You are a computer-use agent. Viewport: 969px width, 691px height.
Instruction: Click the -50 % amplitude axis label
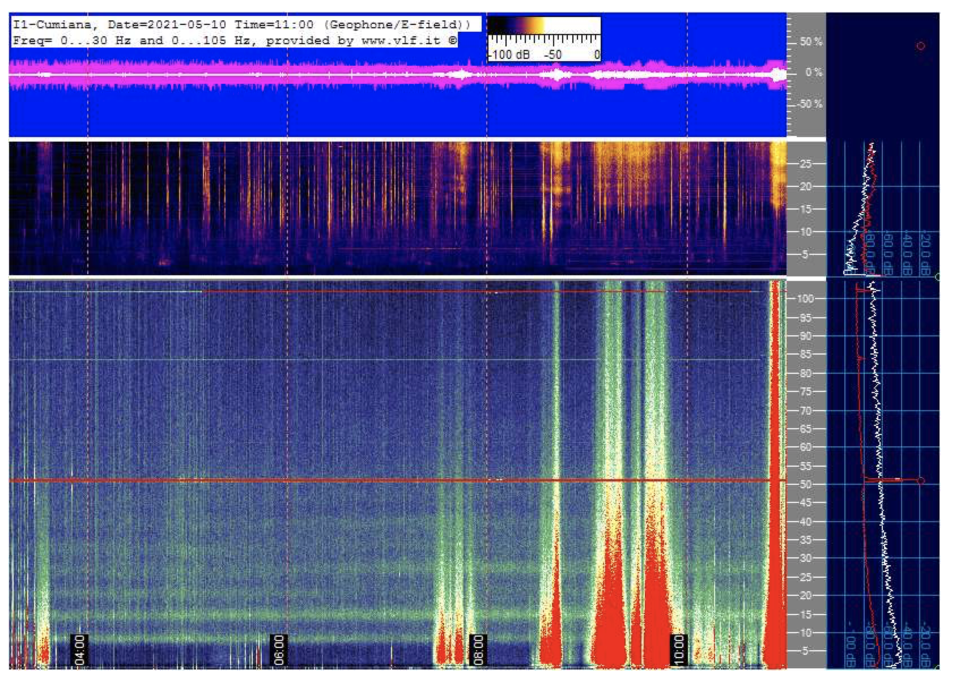pos(809,104)
